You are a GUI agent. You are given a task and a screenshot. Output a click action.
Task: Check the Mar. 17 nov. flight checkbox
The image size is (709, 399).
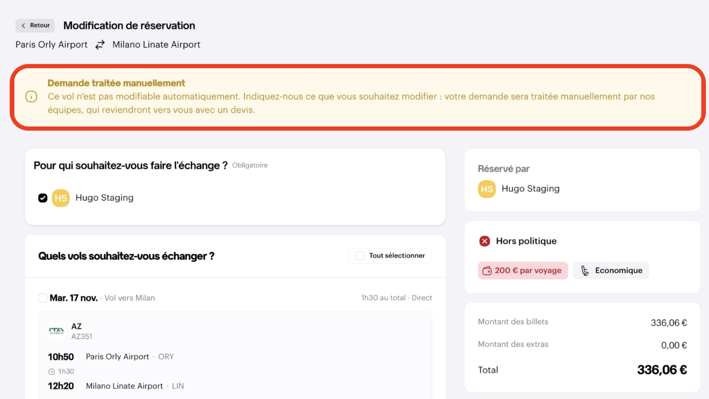(43, 298)
